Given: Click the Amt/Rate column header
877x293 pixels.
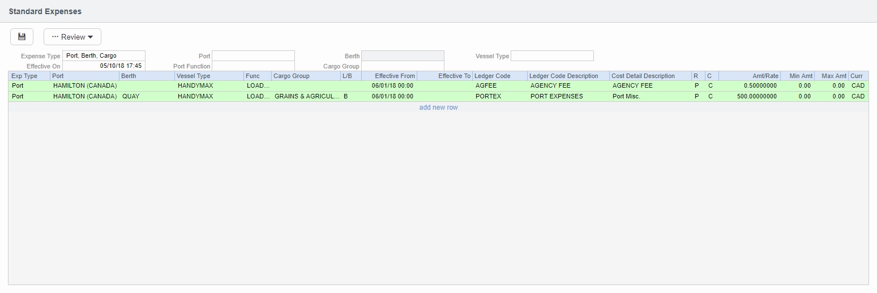Looking at the screenshot, I should click(749, 76).
